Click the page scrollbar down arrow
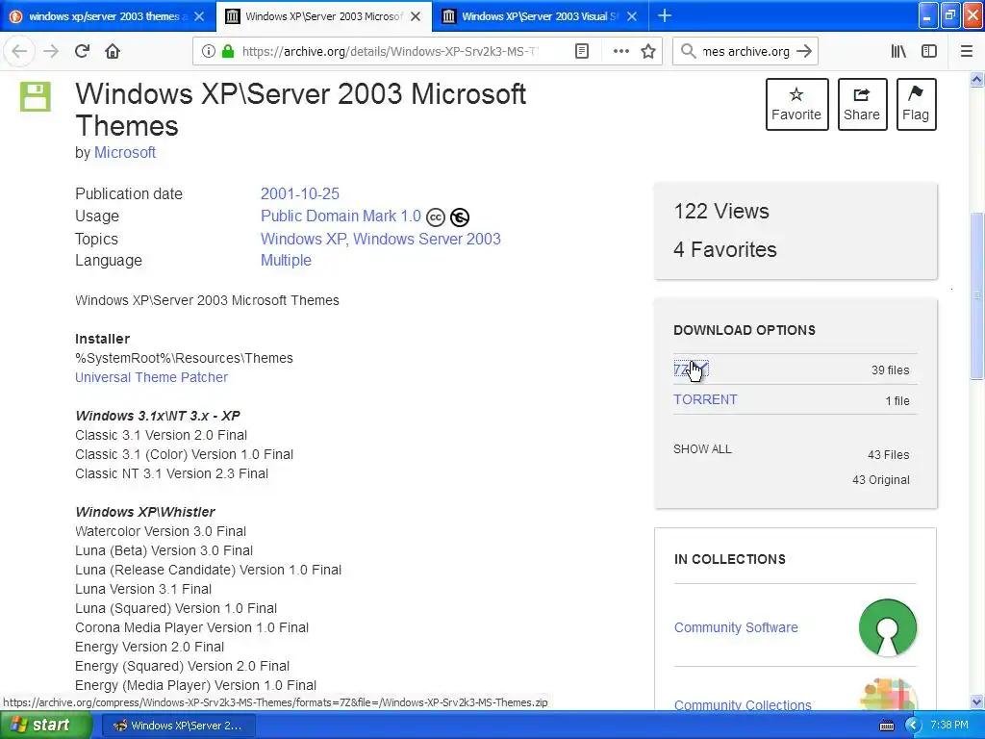 pos(976,701)
